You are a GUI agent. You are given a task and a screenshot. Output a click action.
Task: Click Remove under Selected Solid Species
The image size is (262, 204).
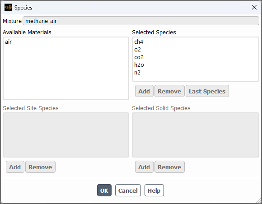(169, 167)
